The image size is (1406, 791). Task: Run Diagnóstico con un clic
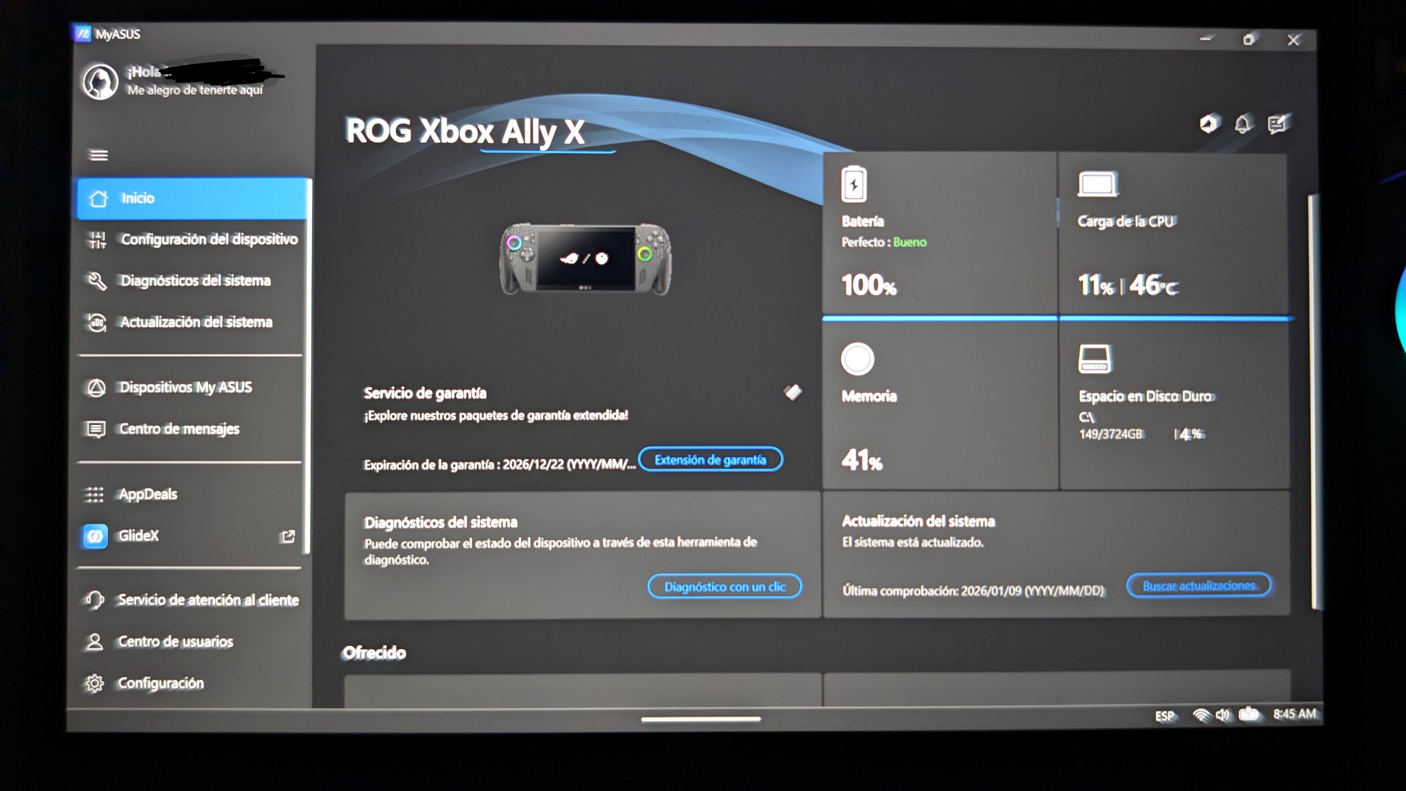tap(724, 586)
